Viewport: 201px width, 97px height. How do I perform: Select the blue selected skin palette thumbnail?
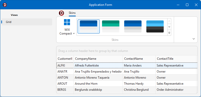89,26
